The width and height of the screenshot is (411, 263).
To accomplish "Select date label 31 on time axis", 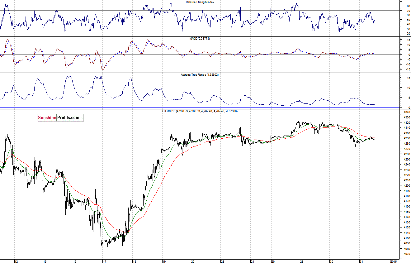I will 361,261.
